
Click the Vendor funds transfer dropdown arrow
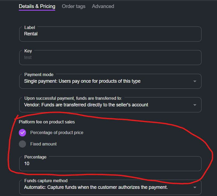click(x=195, y=105)
